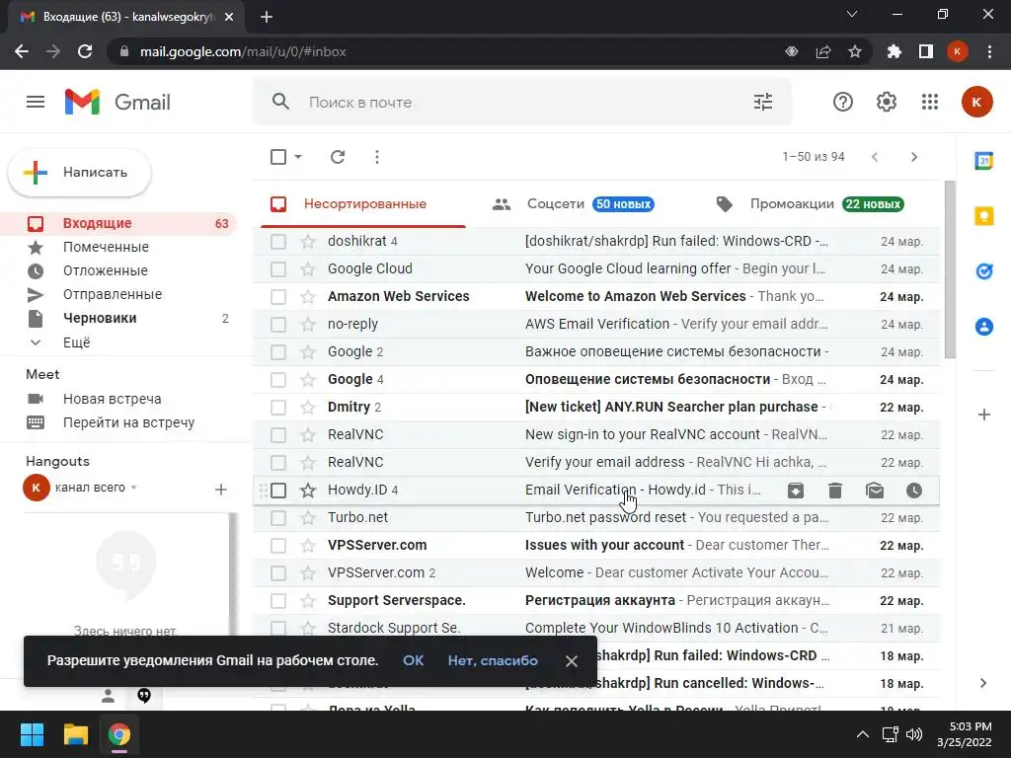1011x758 pixels.
Task: Expand the Ещё sidebar section
Action: coord(77,342)
